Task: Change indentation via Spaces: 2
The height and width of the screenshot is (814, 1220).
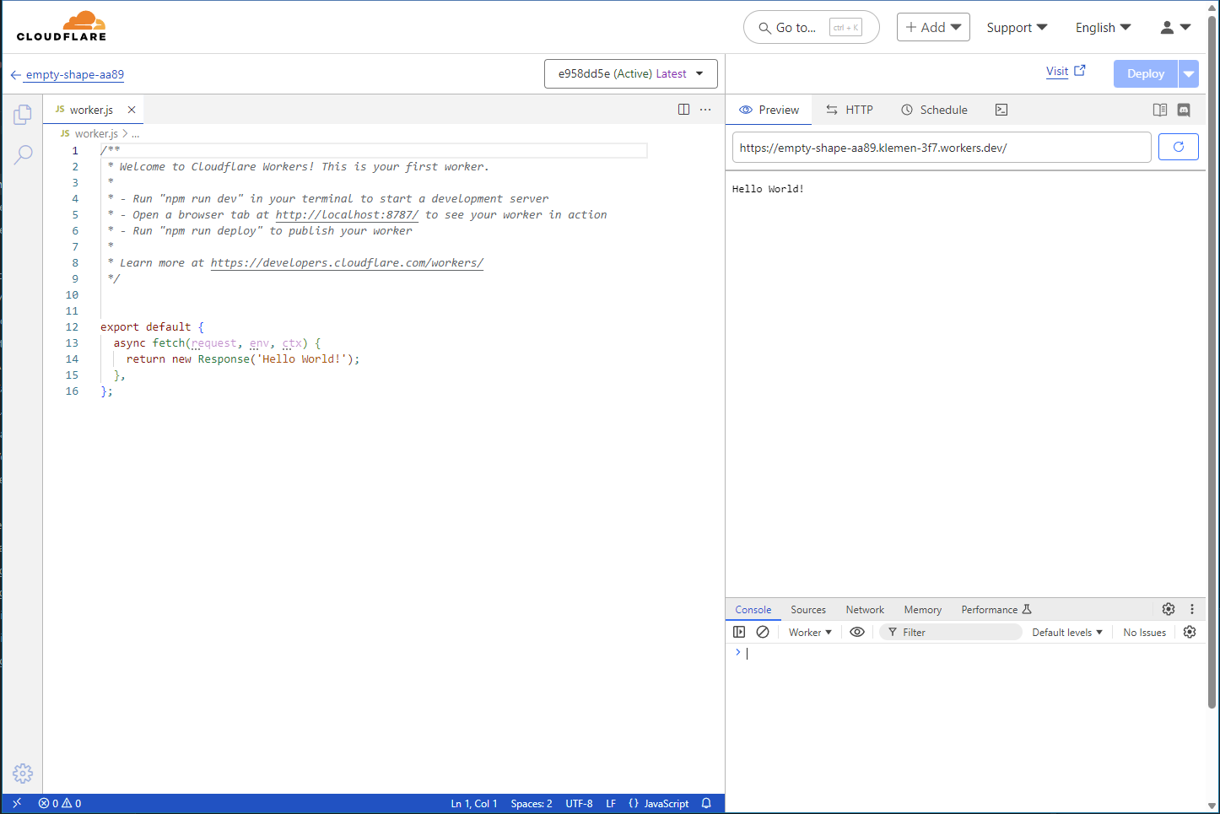Action: (x=532, y=803)
